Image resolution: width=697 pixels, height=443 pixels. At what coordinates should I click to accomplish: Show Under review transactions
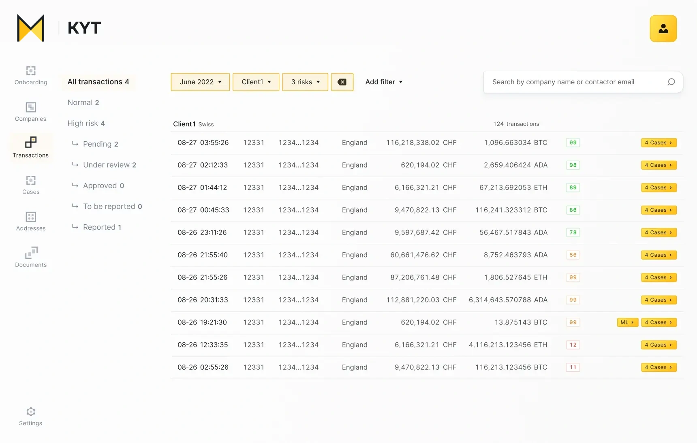point(109,165)
